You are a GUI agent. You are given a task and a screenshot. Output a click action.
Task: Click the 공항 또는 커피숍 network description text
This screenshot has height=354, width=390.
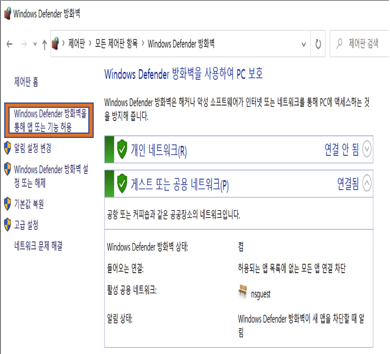coord(174,214)
